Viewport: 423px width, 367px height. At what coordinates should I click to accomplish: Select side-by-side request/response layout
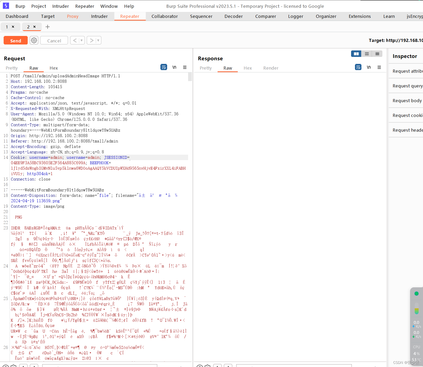[356, 54]
